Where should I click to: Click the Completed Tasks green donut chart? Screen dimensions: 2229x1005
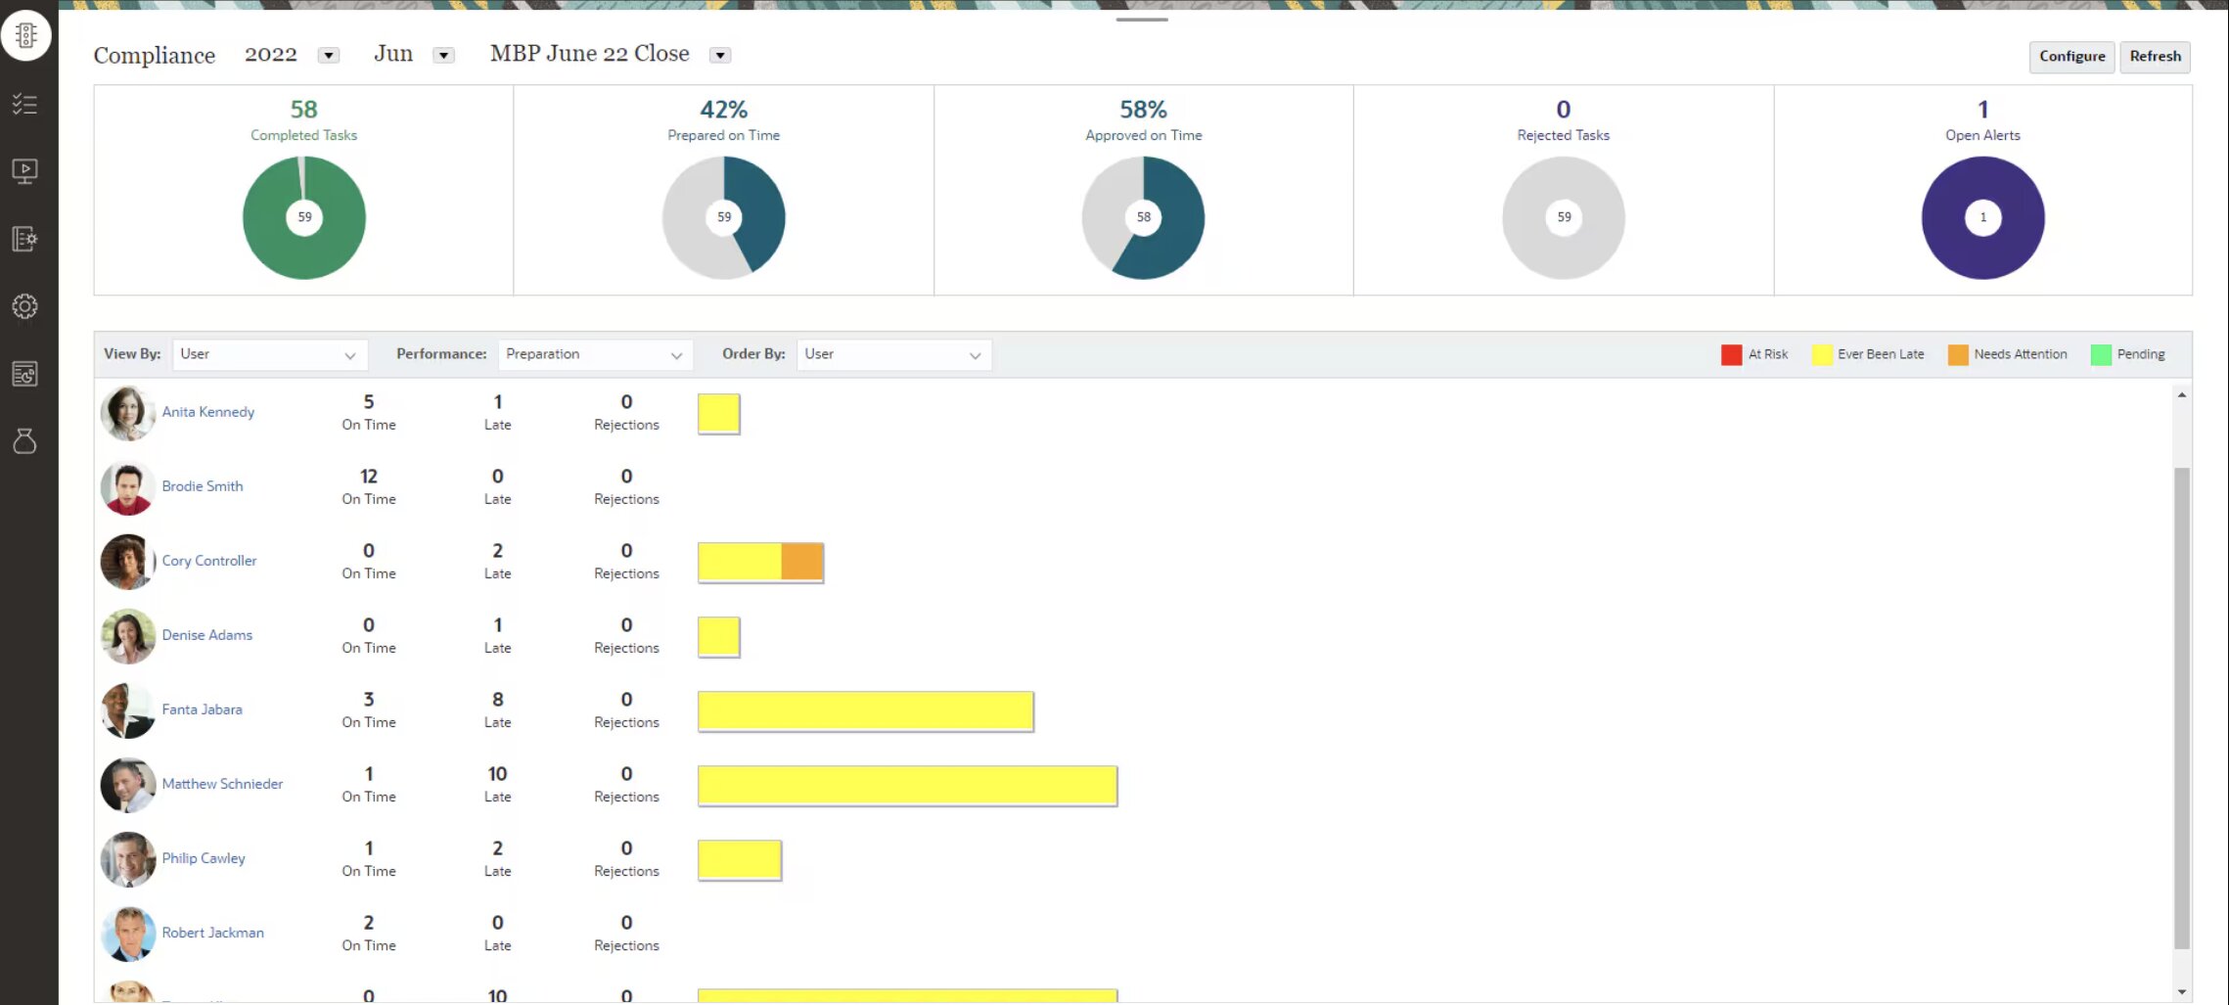click(304, 217)
